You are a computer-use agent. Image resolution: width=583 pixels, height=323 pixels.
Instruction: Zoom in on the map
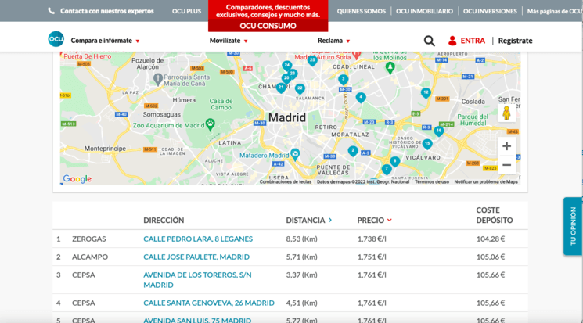point(506,146)
